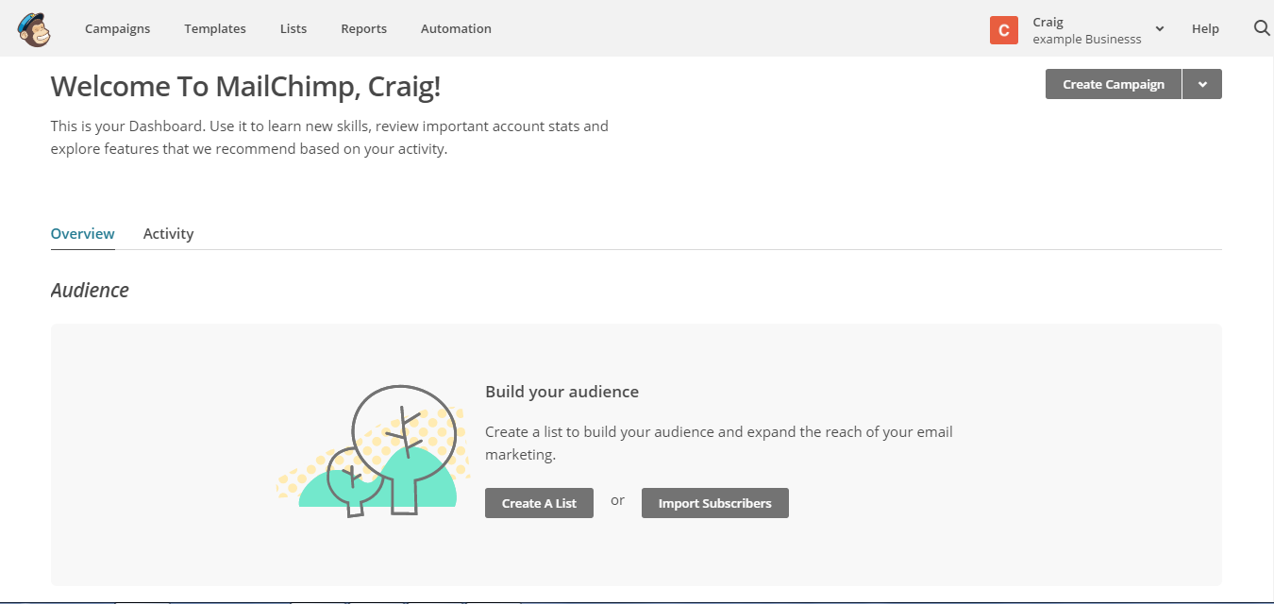Switch to the Overview tab

tap(83, 234)
